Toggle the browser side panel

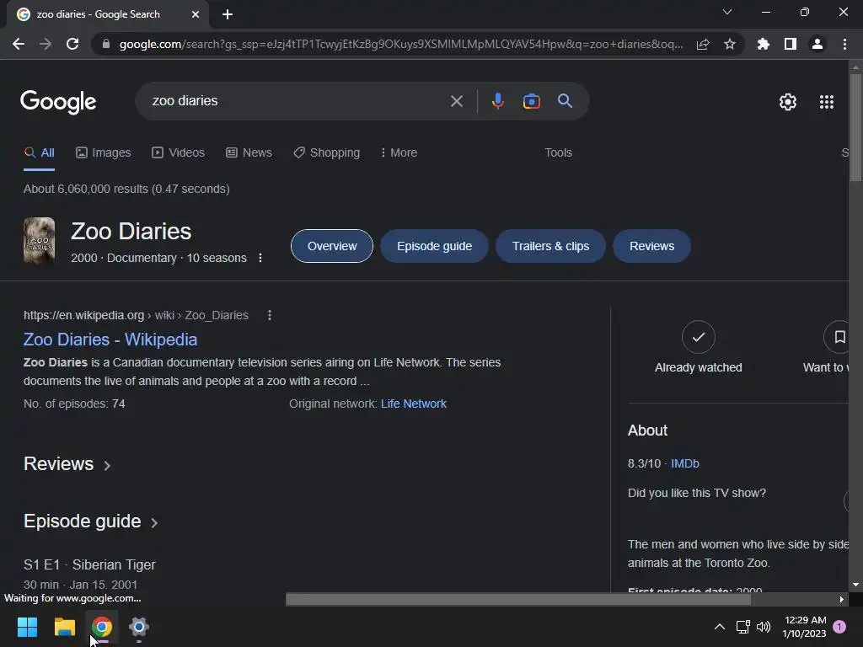pos(791,44)
